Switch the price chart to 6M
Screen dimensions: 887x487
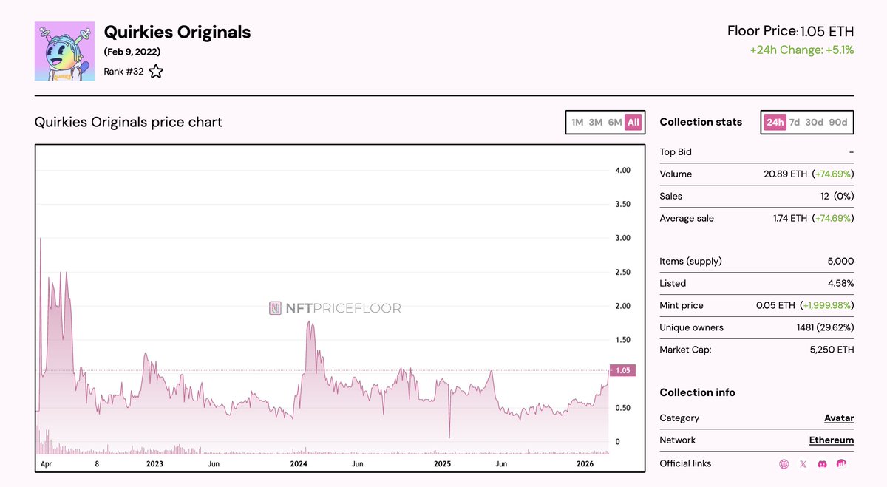coord(615,123)
